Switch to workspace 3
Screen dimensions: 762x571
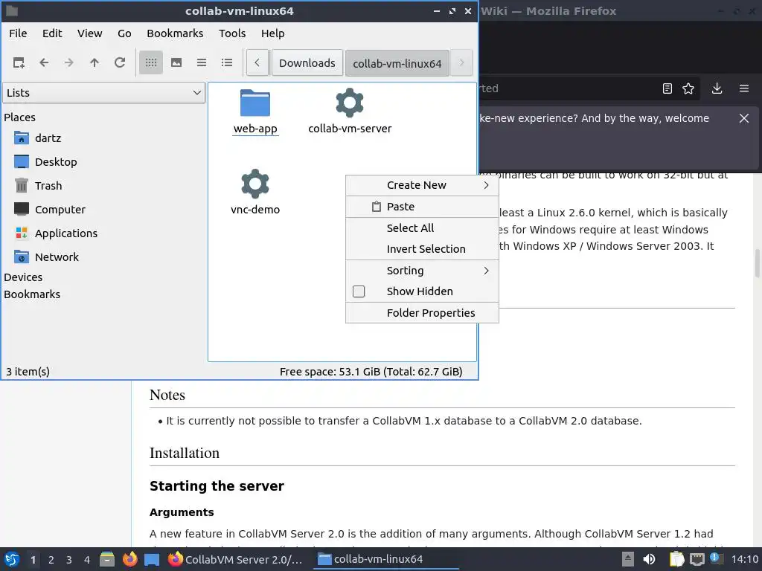coord(69,560)
